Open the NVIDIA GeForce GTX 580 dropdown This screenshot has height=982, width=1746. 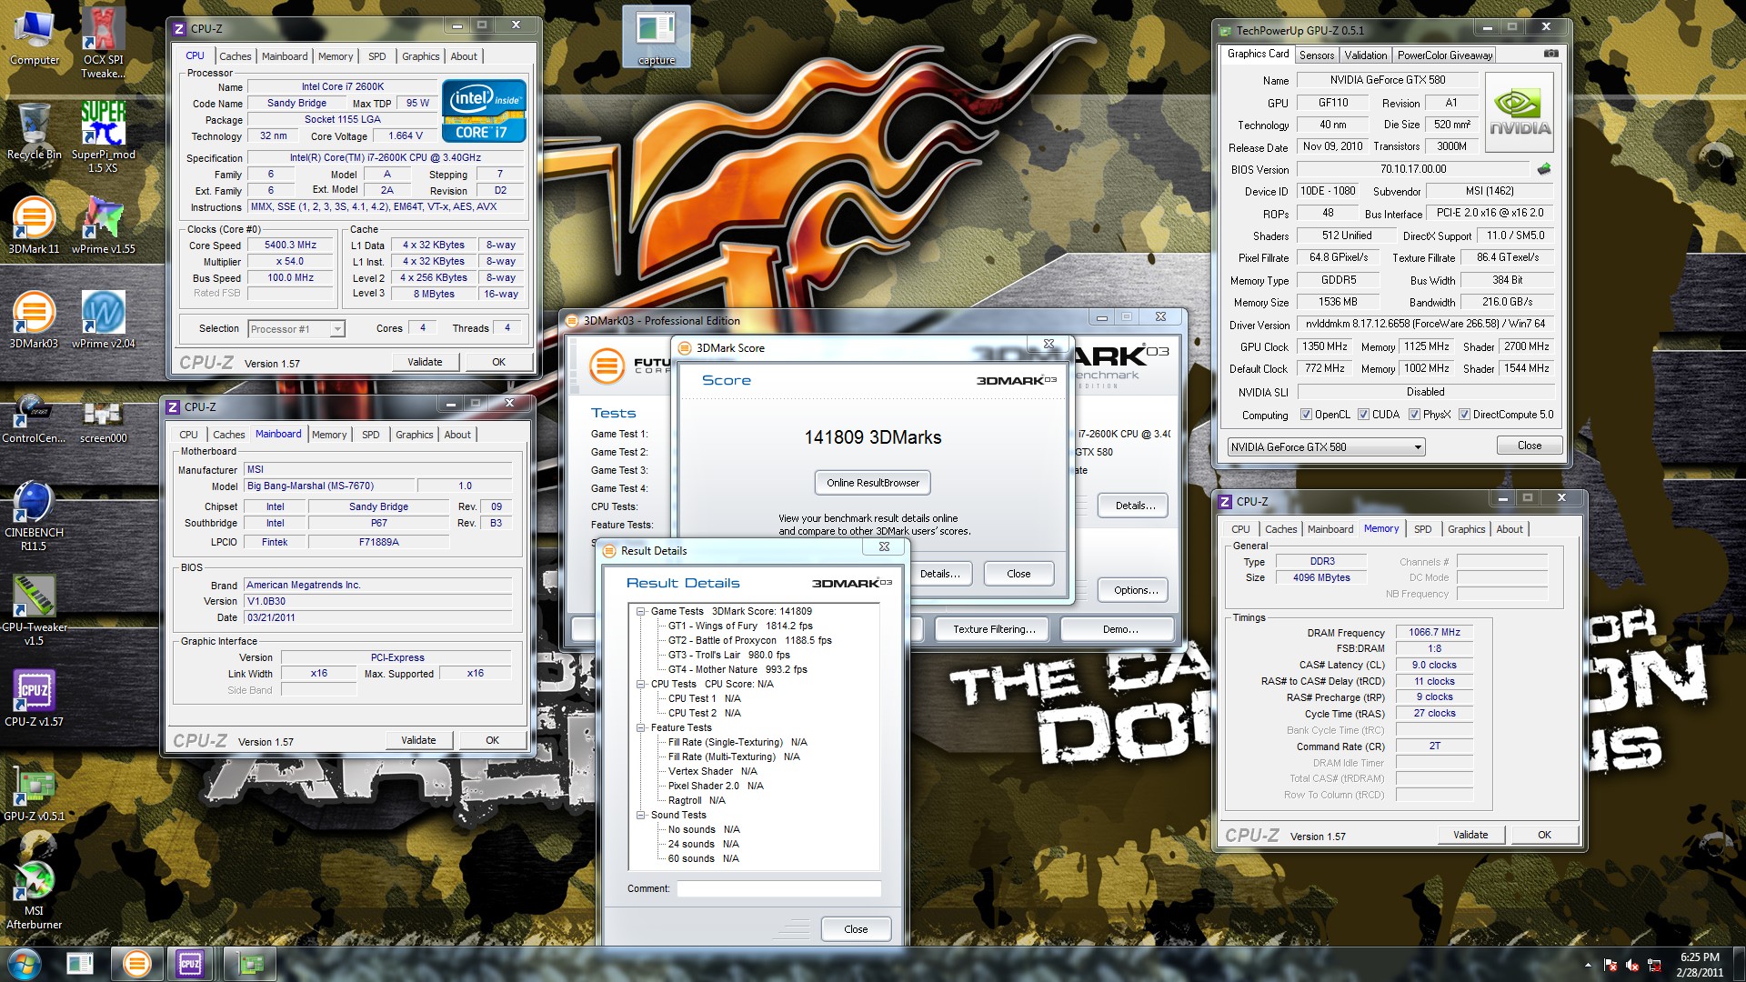point(1326,447)
